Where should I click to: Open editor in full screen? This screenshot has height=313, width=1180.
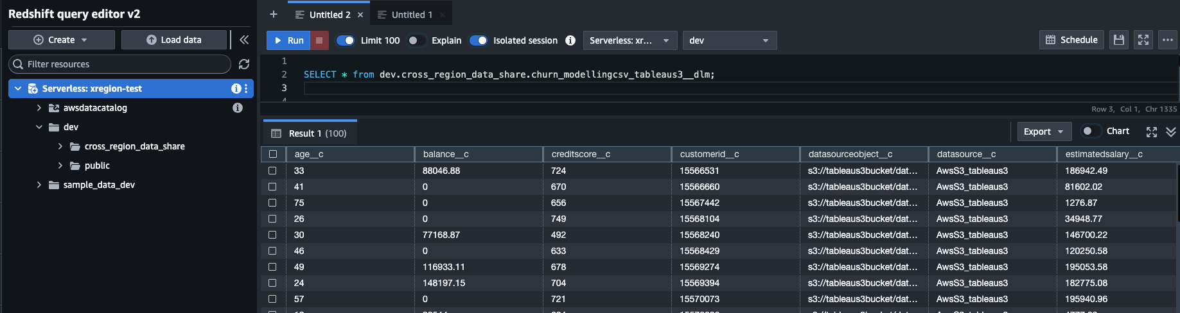(x=1143, y=40)
